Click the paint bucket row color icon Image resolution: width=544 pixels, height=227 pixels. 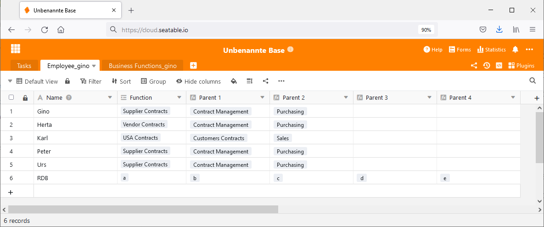coord(234,81)
